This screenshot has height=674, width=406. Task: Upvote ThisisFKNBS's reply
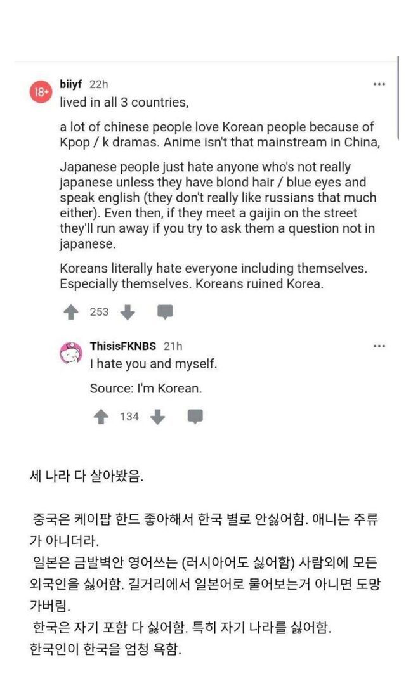pos(101,417)
